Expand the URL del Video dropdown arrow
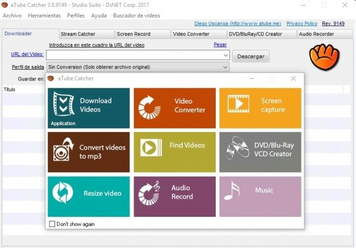 click(x=225, y=55)
